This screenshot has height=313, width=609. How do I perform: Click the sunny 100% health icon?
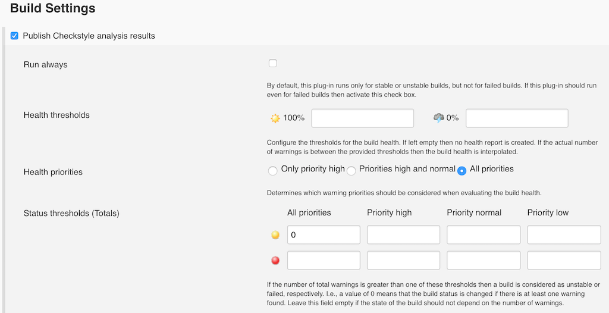[275, 118]
